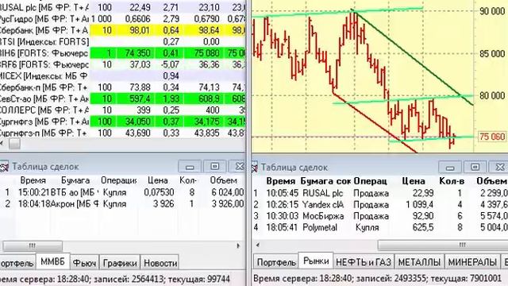This screenshot has height=286, width=508.
Task: Switch to the Новости tab
Action: pyautogui.click(x=160, y=263)
